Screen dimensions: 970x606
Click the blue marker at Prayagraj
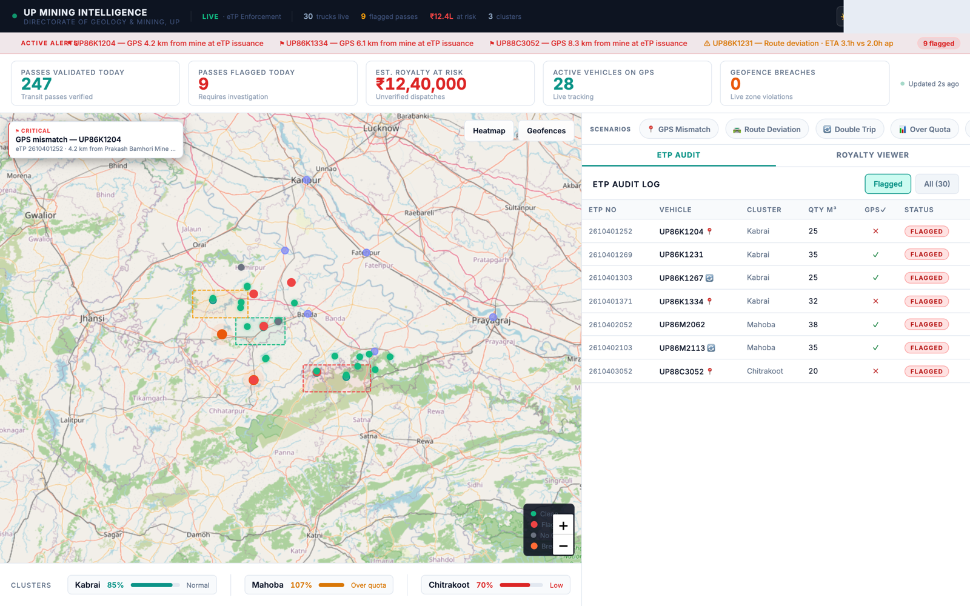pyautogui.click(x=493, y=317)
